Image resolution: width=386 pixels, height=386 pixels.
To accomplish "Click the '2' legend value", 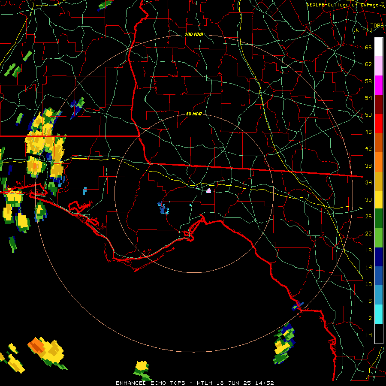I will coord(370,318).
